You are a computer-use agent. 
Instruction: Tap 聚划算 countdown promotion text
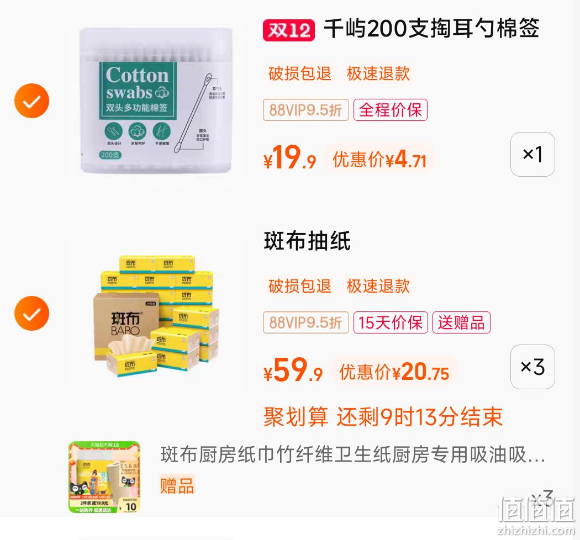click(383, 417)
